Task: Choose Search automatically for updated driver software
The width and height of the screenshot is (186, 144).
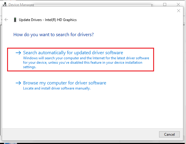Action: 73,53
